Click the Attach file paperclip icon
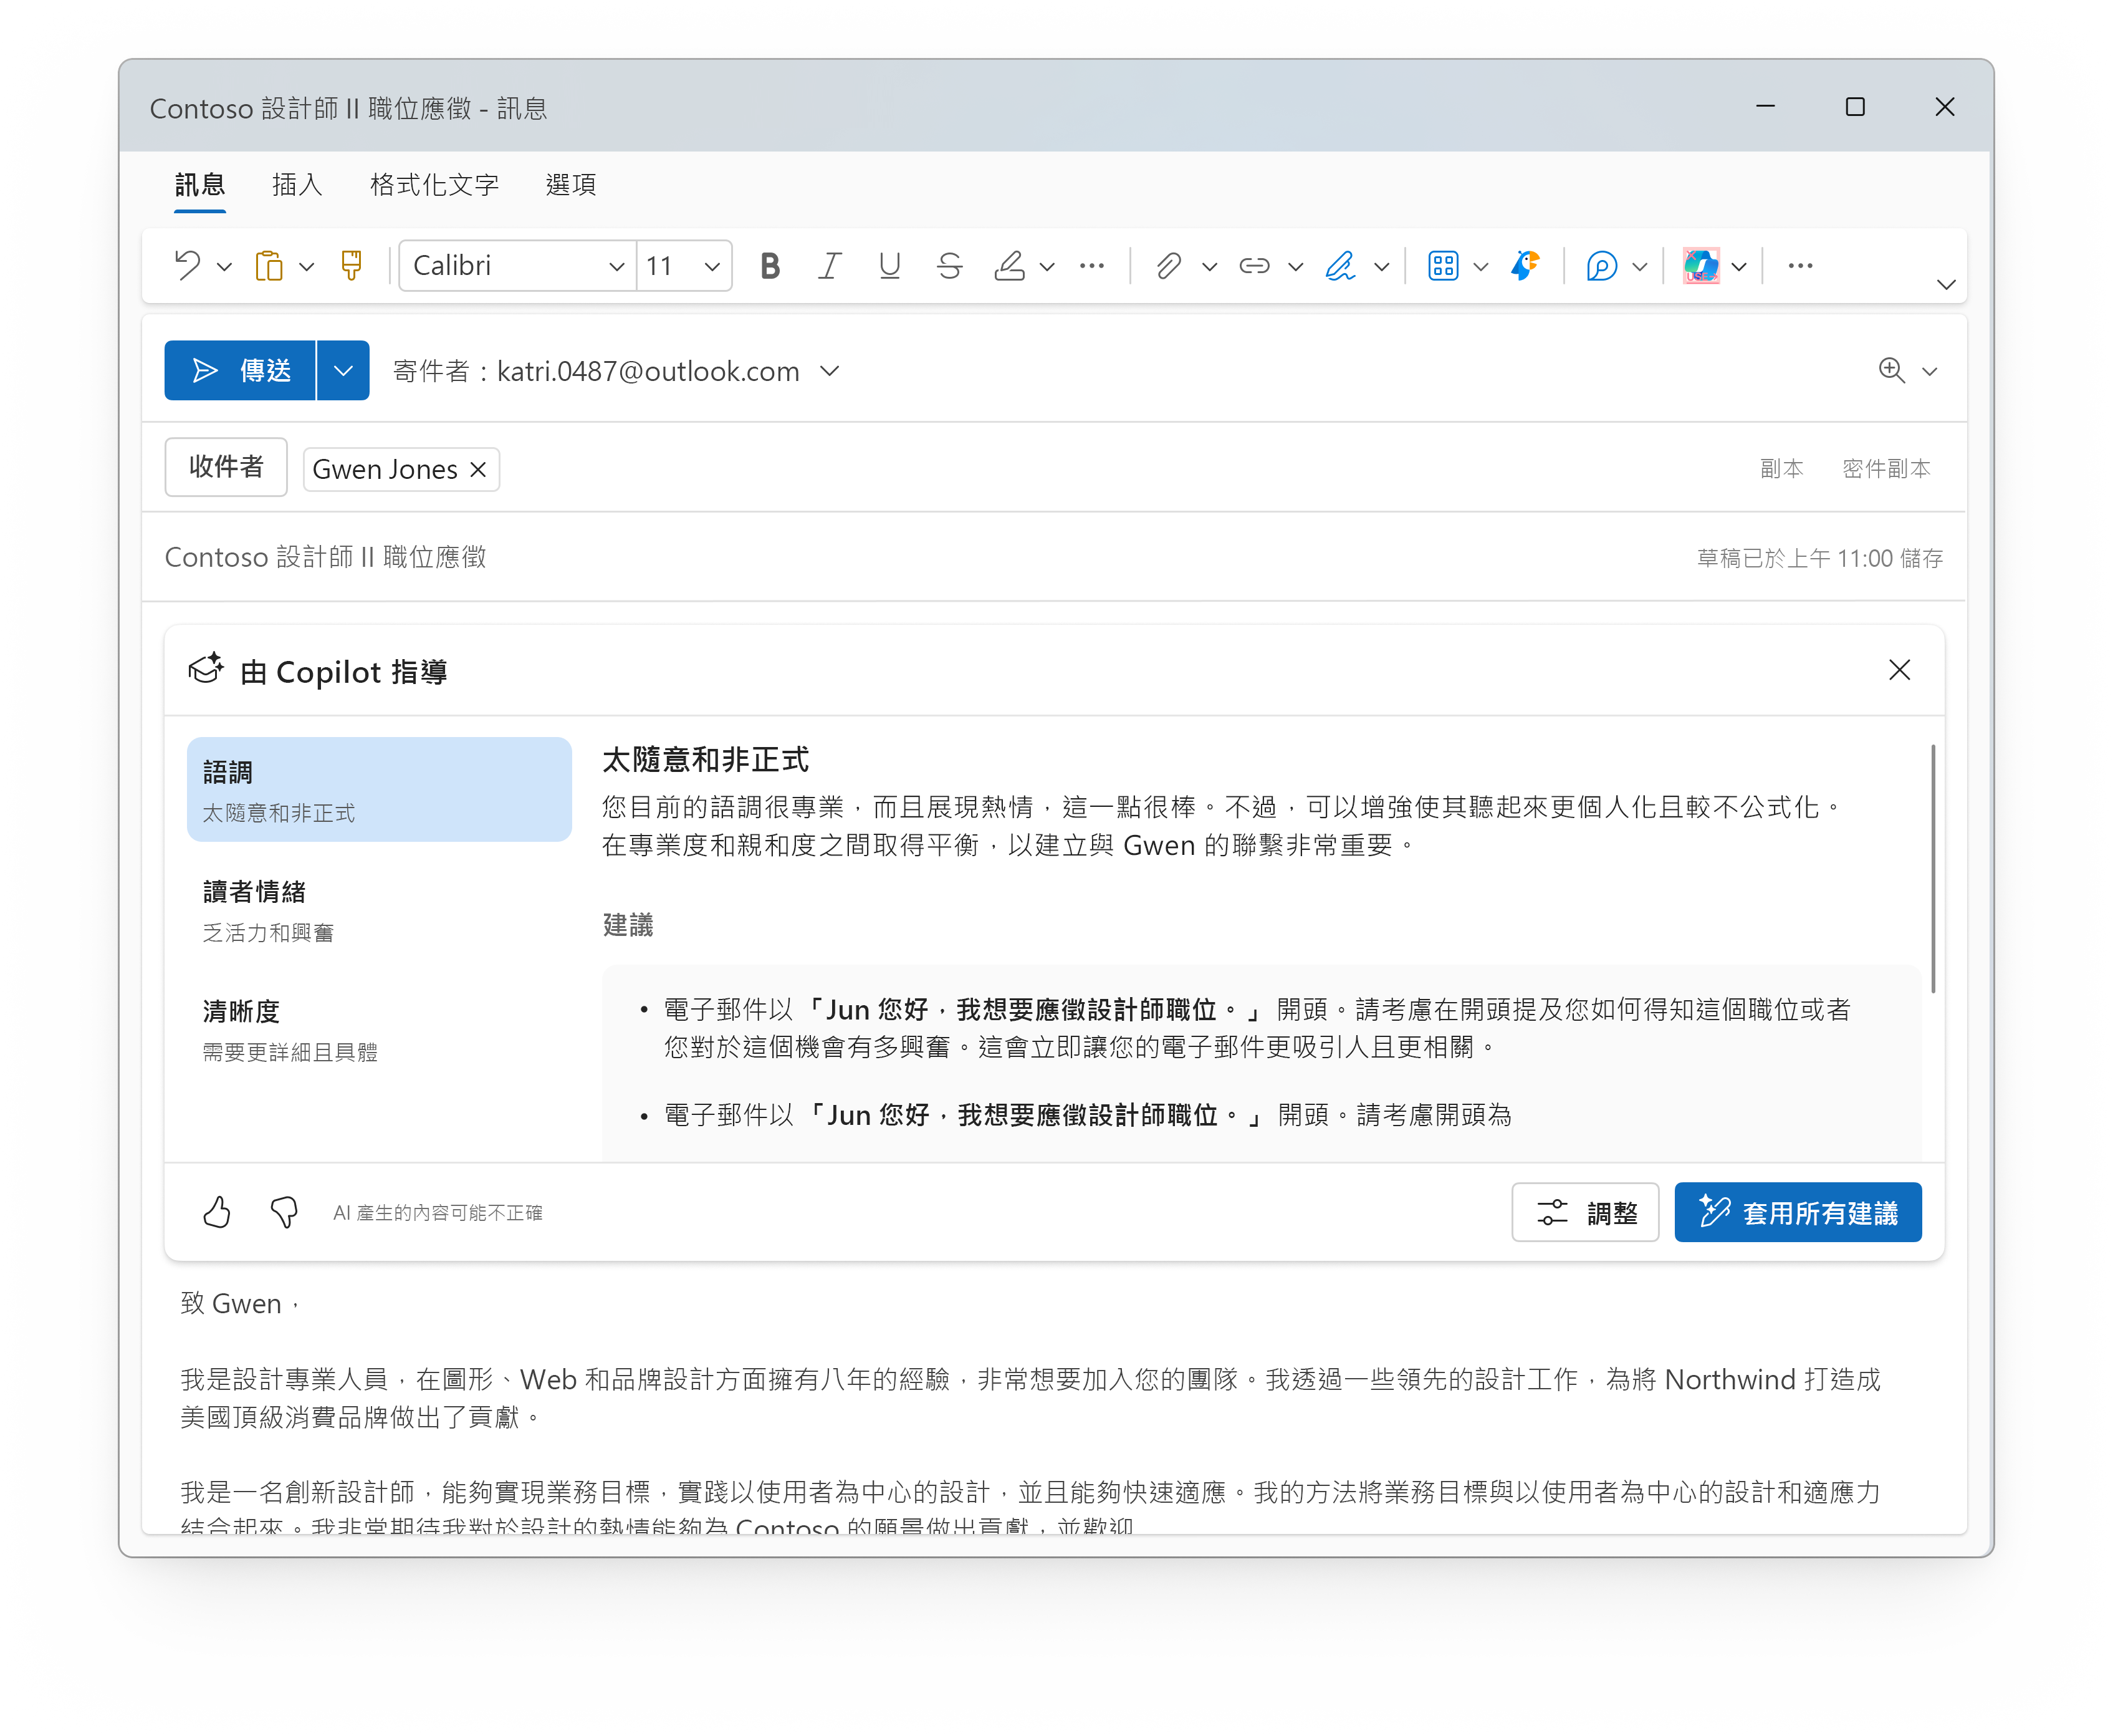2113x1736 pixels. tap(1169, 266)
